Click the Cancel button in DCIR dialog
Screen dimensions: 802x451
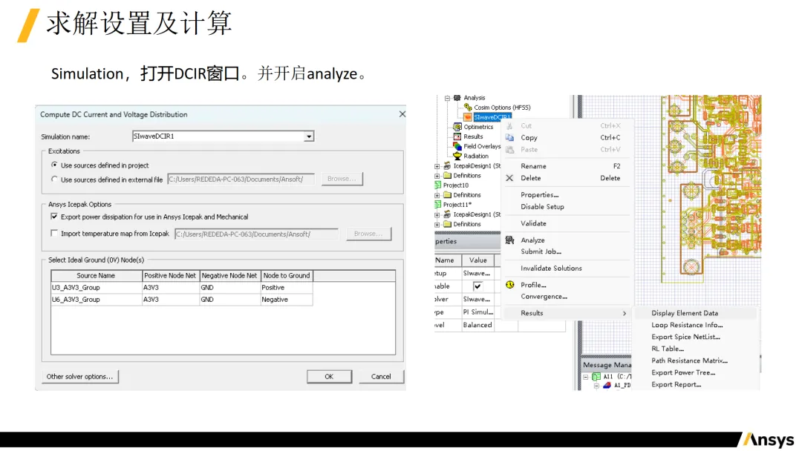(x=380, y=376)
